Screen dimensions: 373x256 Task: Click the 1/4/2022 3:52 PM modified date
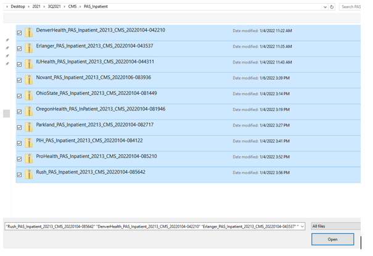click(275, 157)
